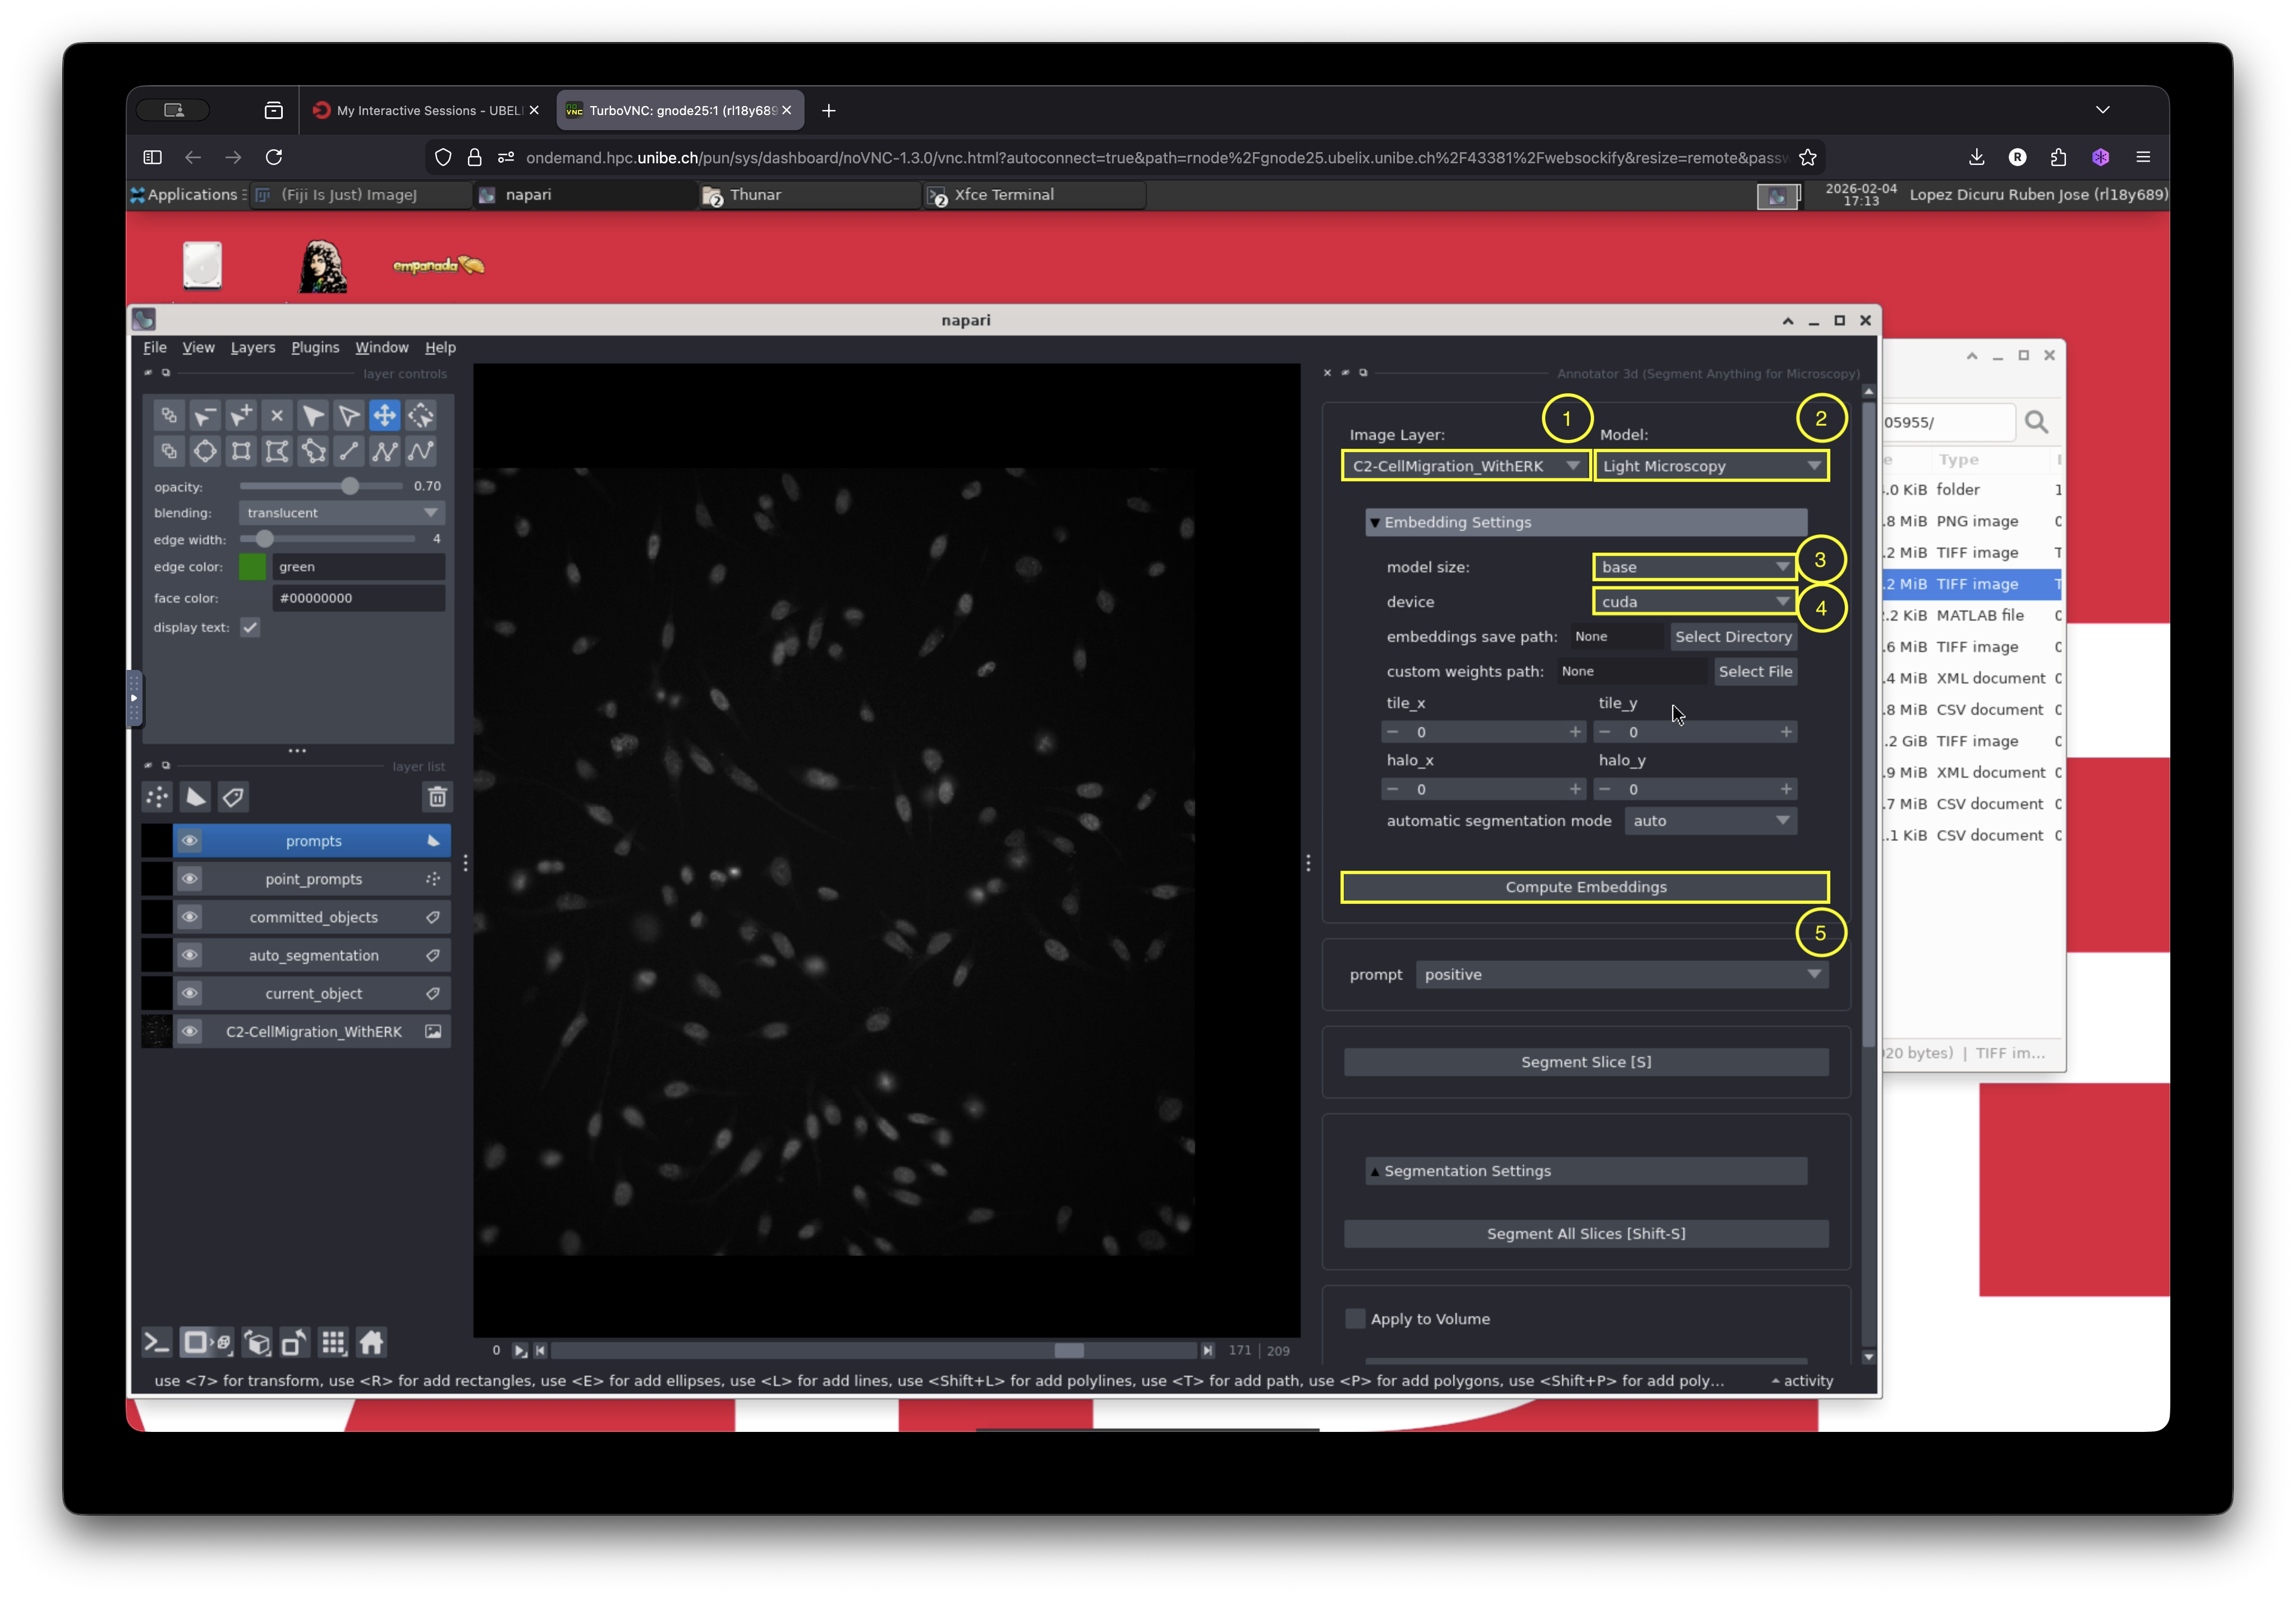Click the Compute Embeddings button

(1585, 887)
